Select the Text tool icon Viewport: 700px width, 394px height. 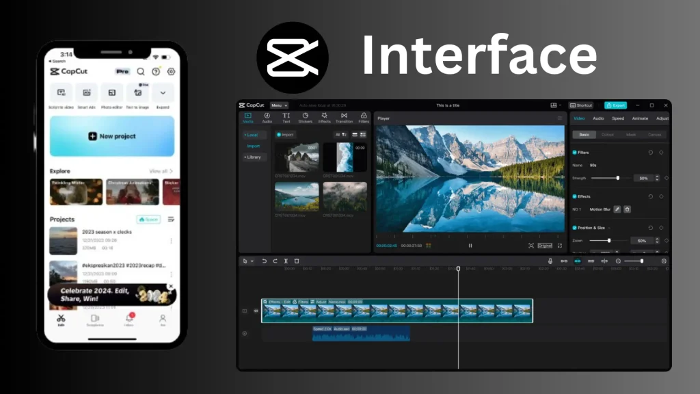pyautogui.click(x=286, y=118)
